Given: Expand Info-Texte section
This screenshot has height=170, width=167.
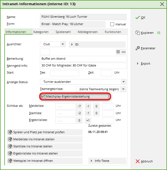Looking at the screenshot, I should click(107, 161).
